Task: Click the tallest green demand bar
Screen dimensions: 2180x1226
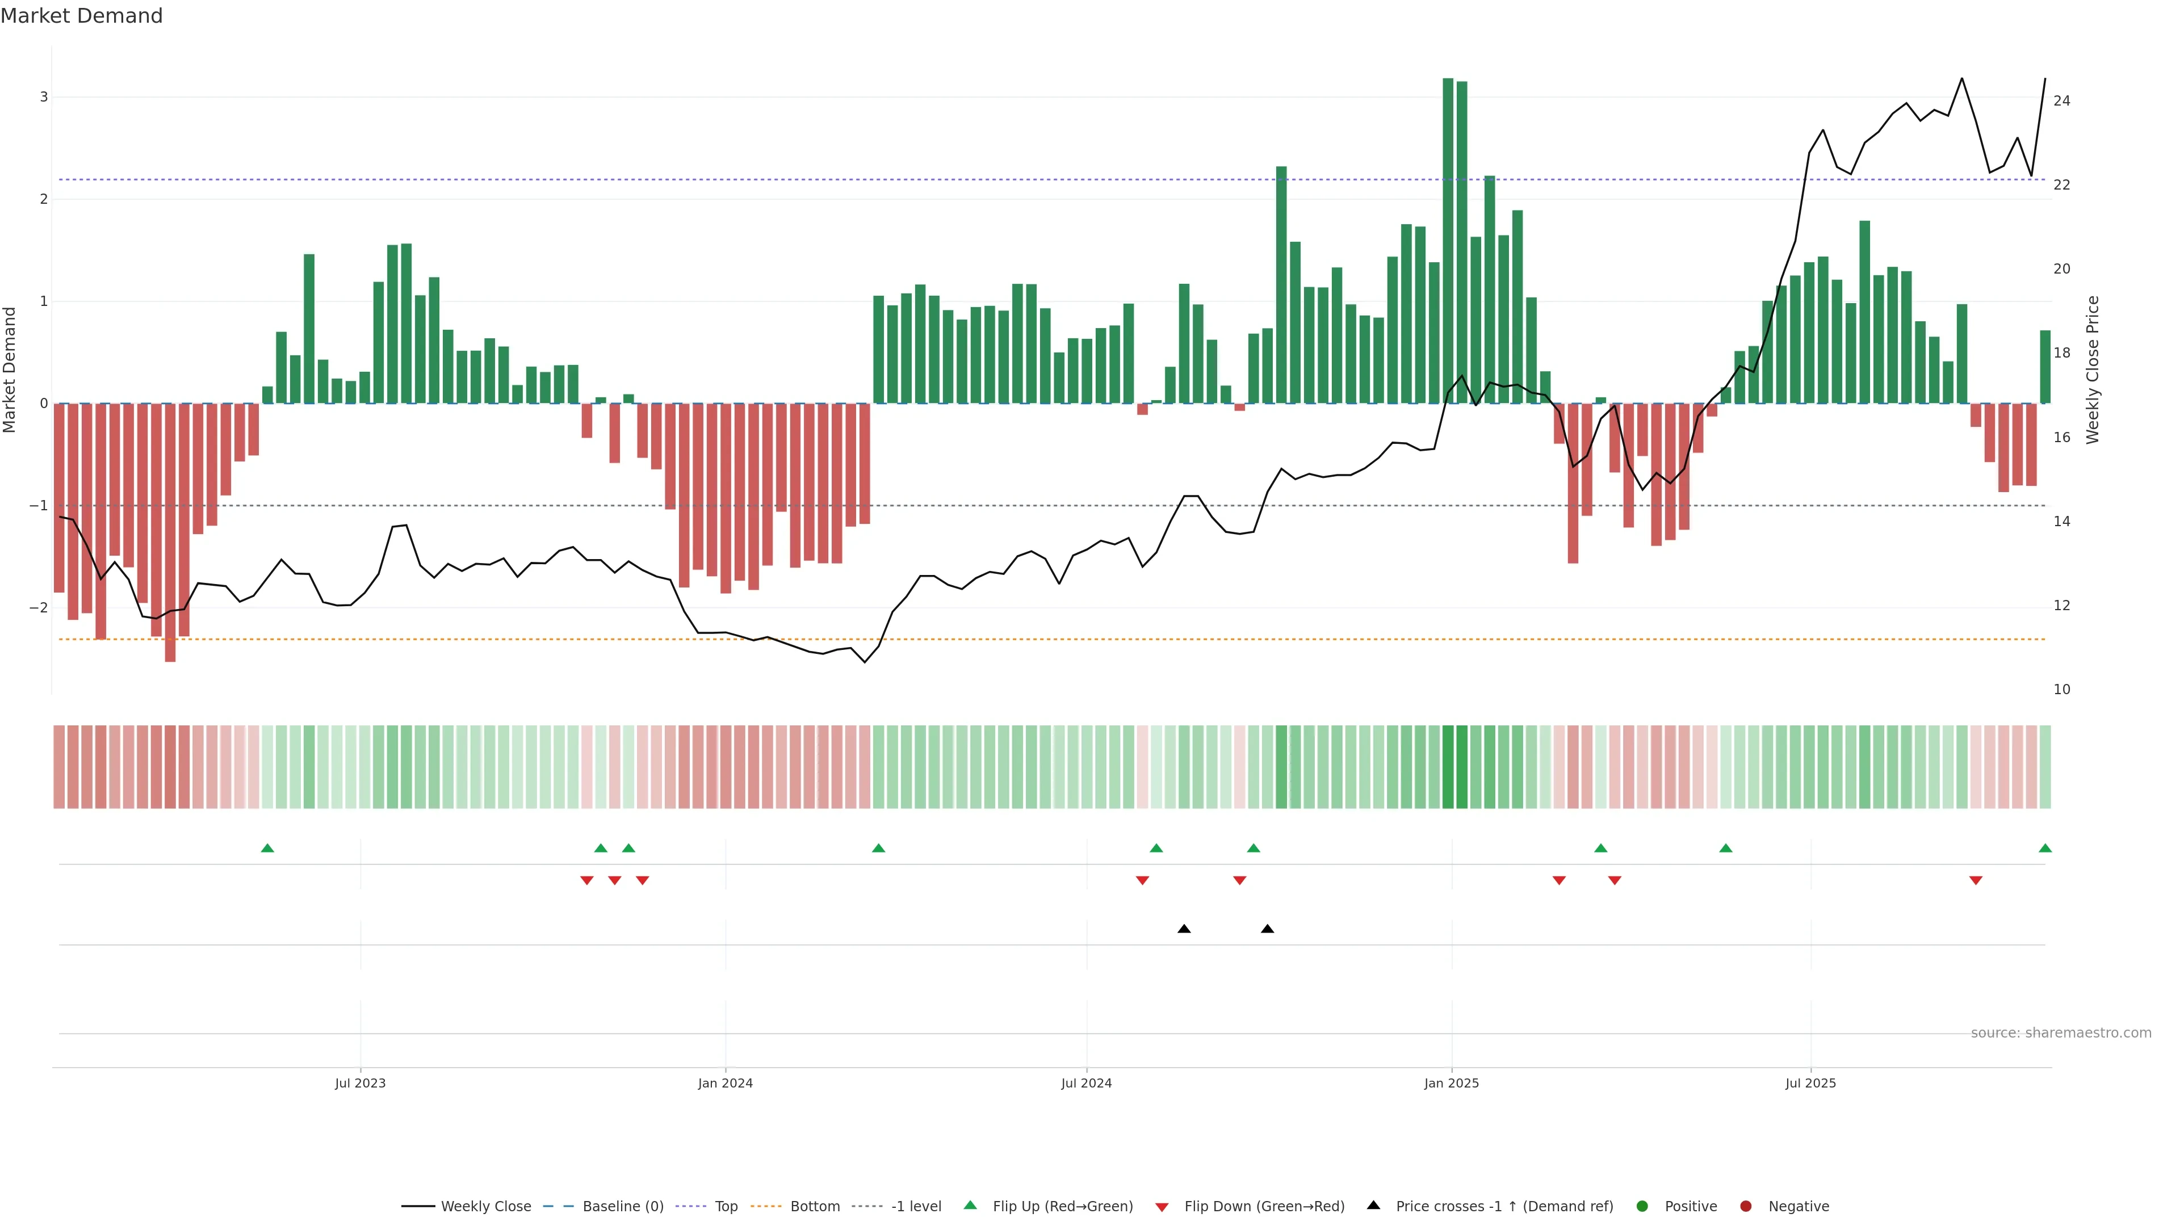Action: tap(1448, 241)
